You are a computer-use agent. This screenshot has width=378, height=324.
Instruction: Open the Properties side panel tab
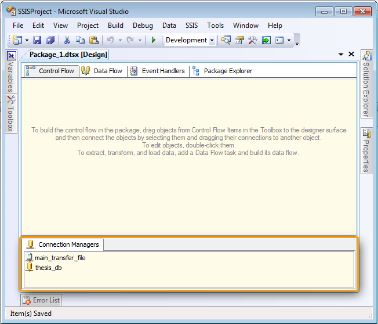pos(366,150)
